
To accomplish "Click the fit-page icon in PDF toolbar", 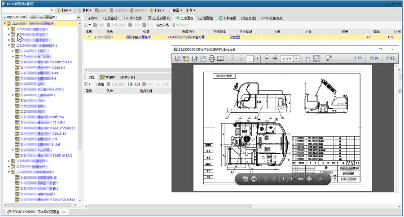I will (317, 58).
